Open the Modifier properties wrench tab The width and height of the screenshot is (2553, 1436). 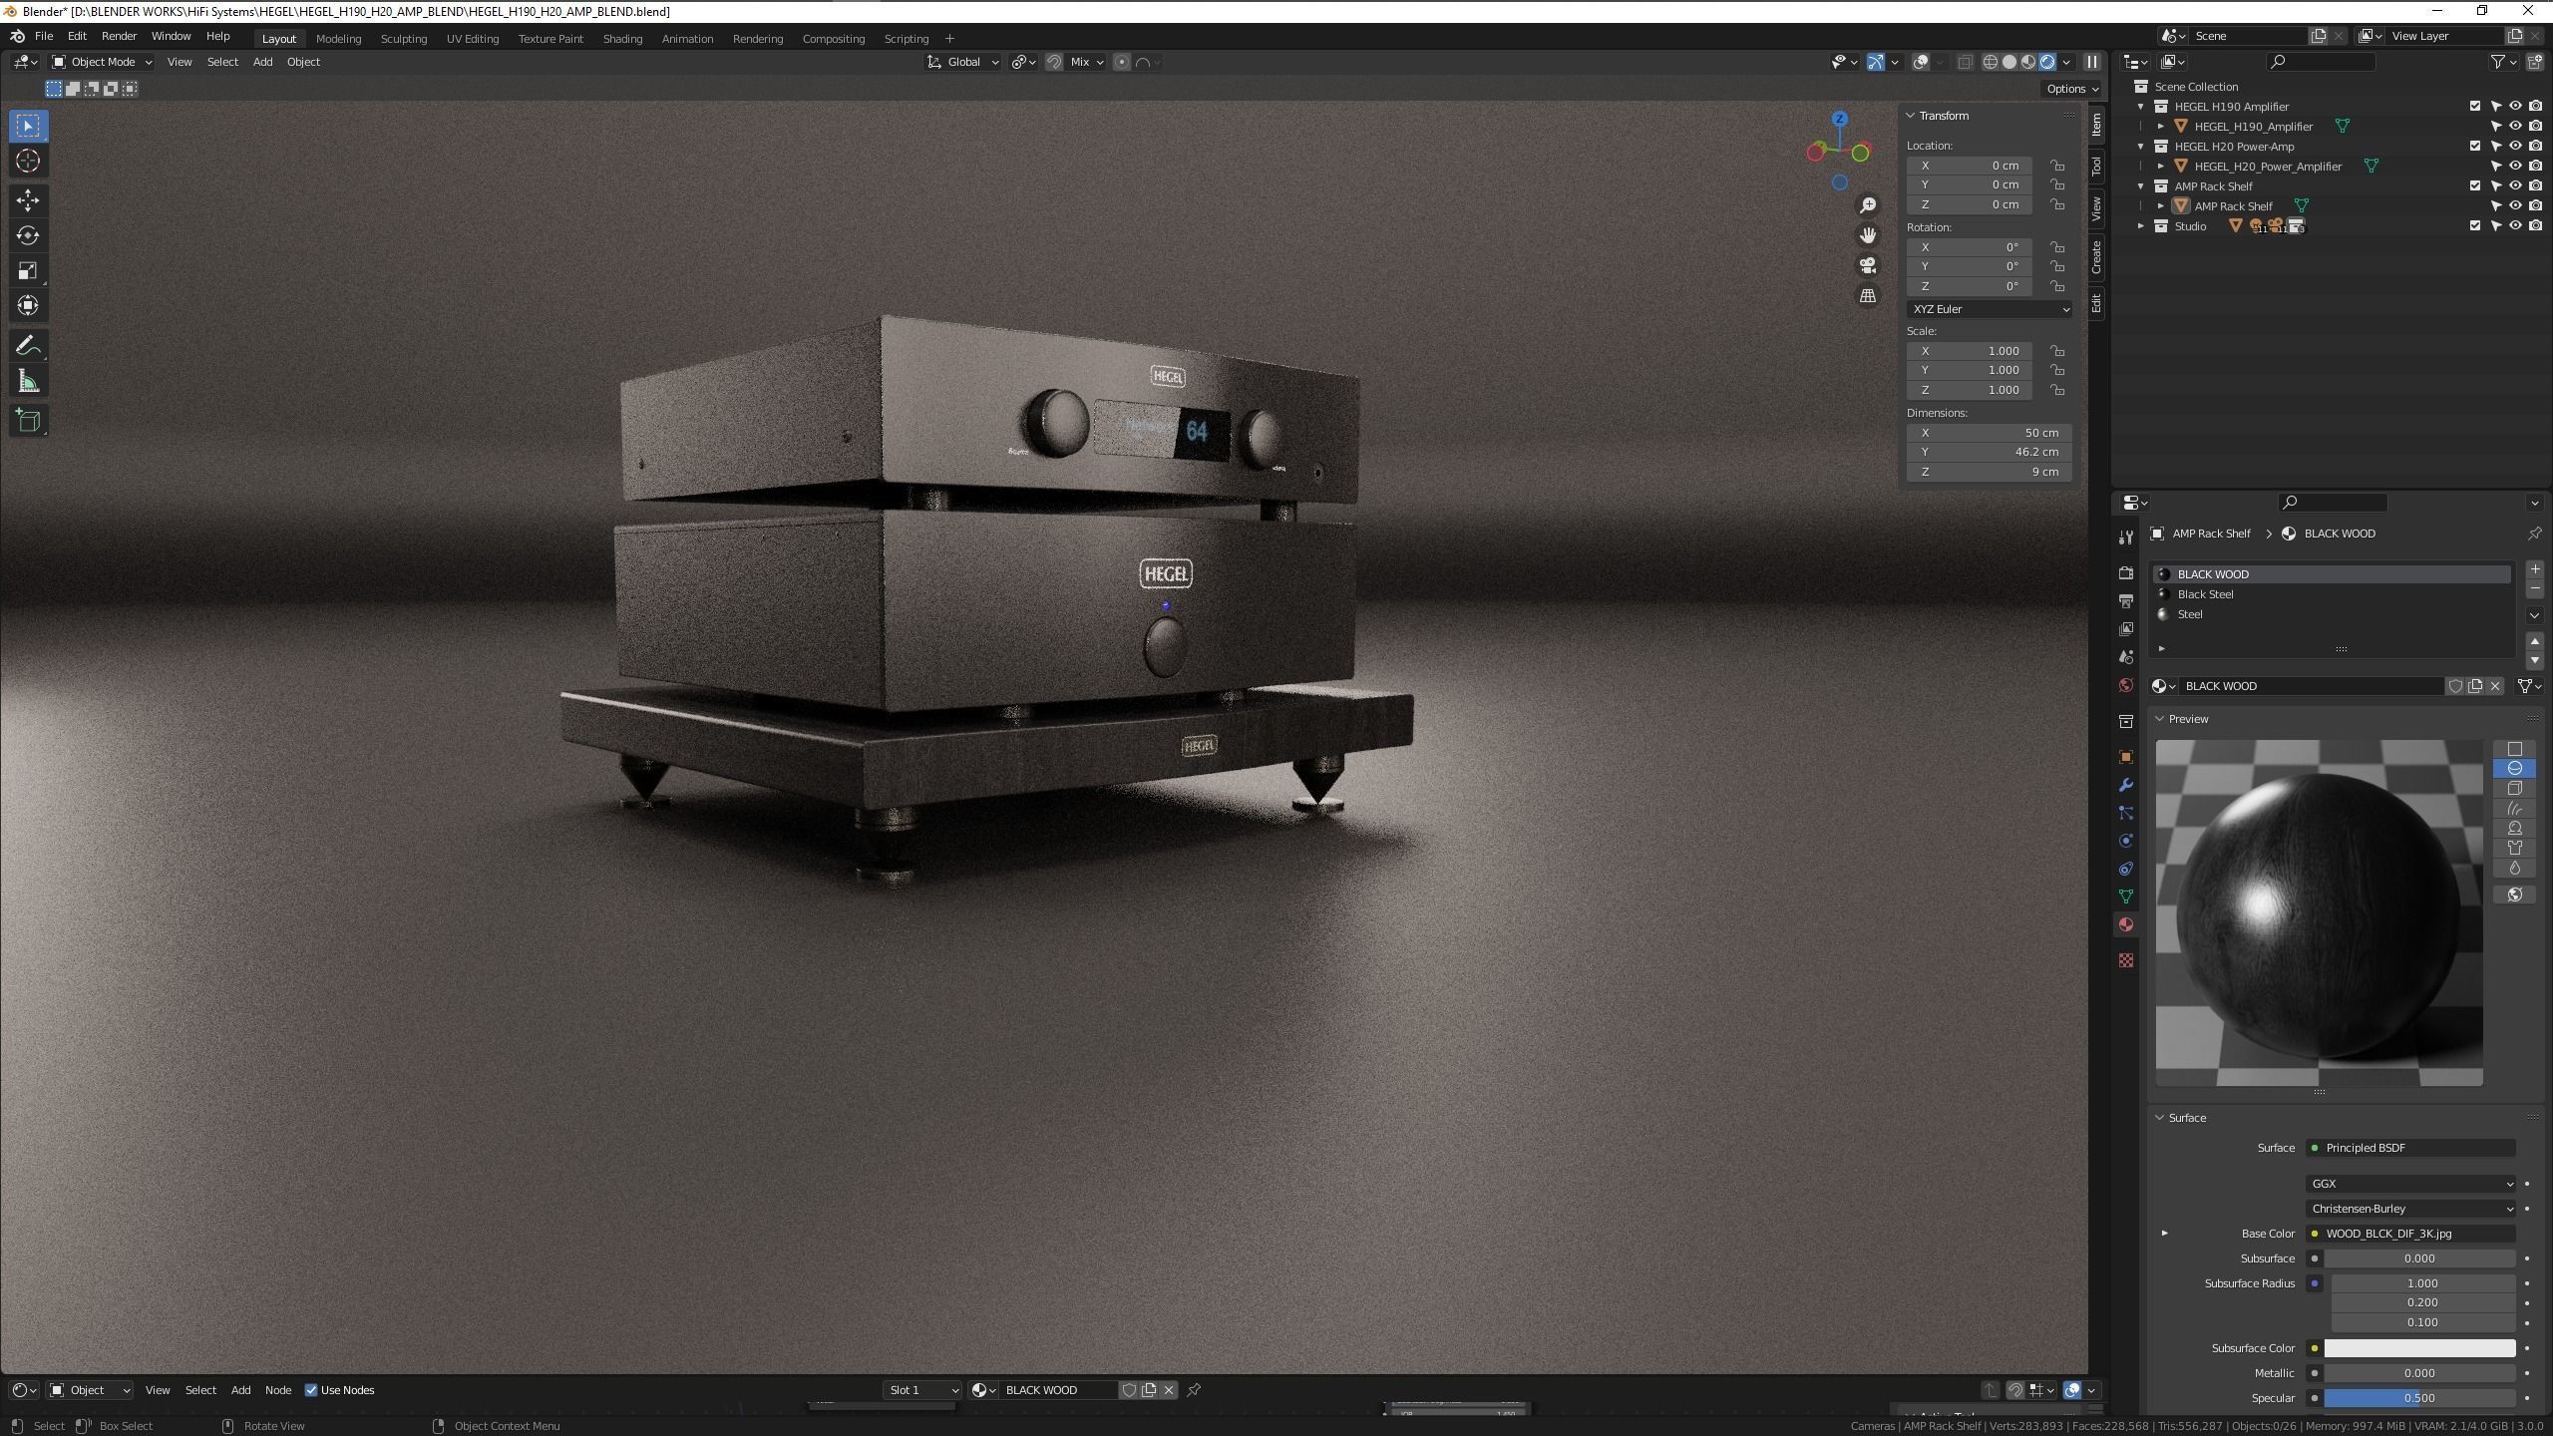[x=2125, y=786]
